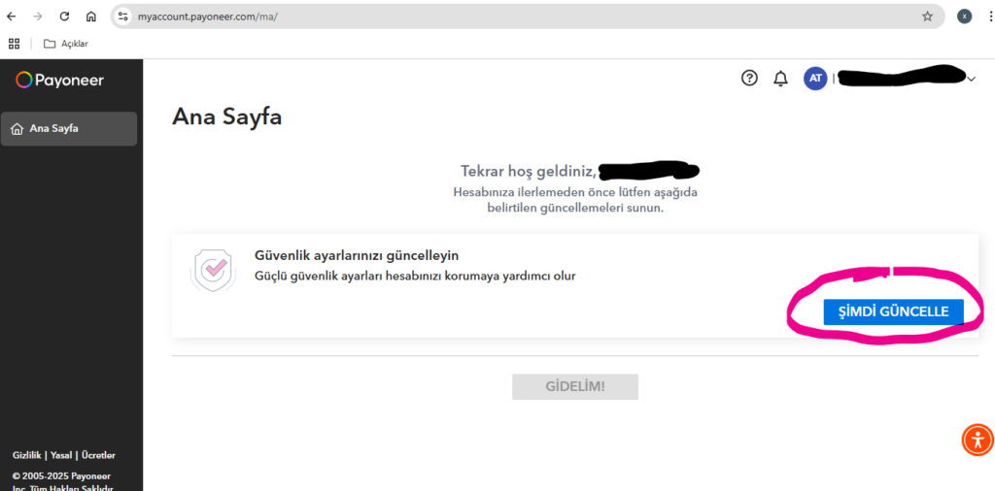Open Chrome three-dot menu

[x=990, y=16]
